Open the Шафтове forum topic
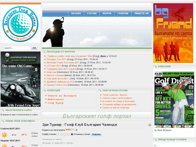This screenshot has height=147, width=196. [51, 72]
